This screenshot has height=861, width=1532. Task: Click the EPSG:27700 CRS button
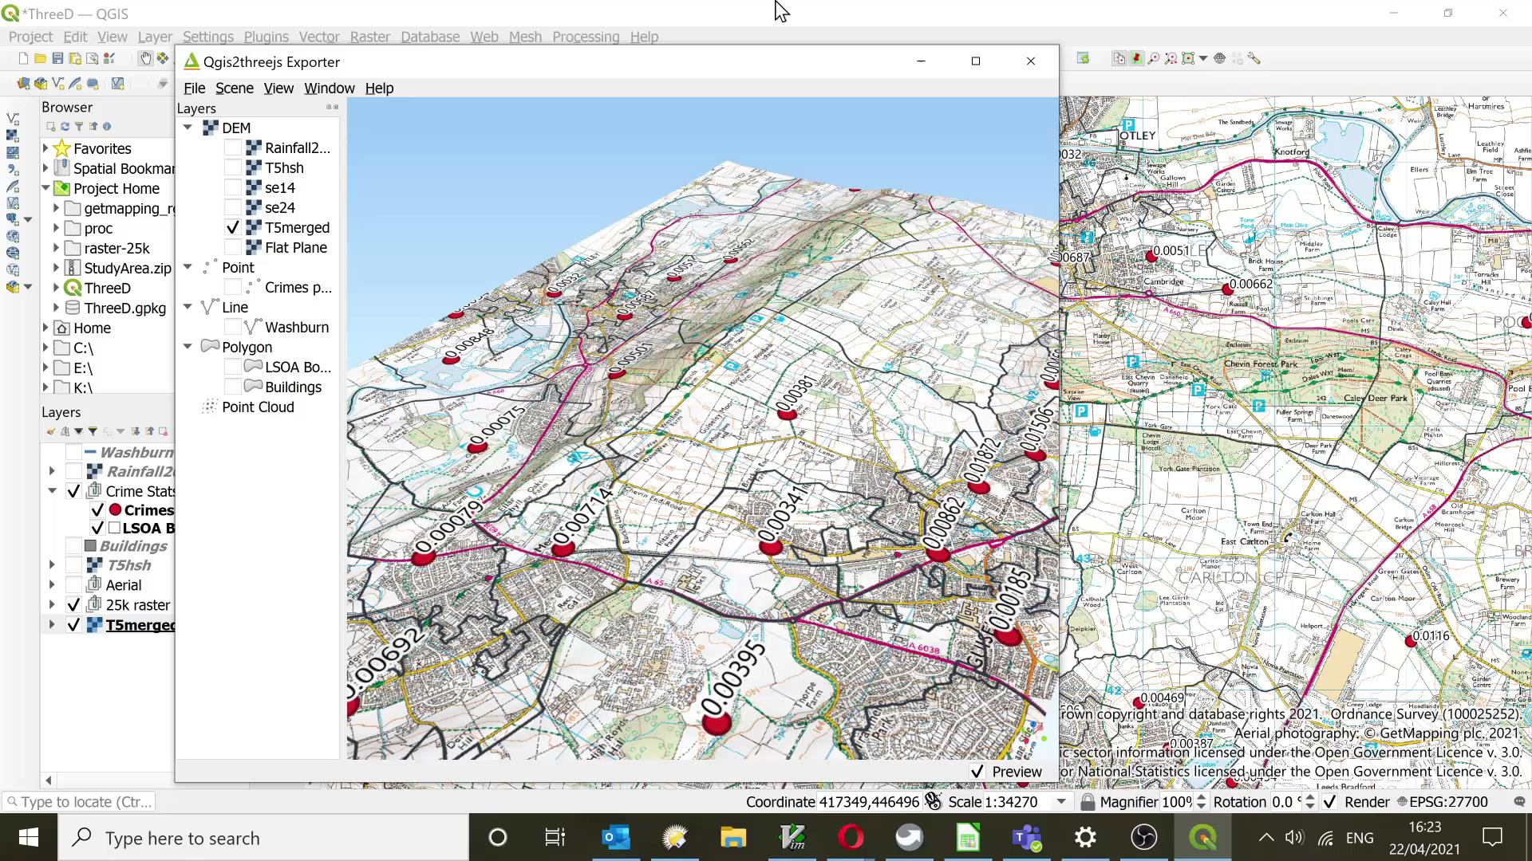[1443, 801]
